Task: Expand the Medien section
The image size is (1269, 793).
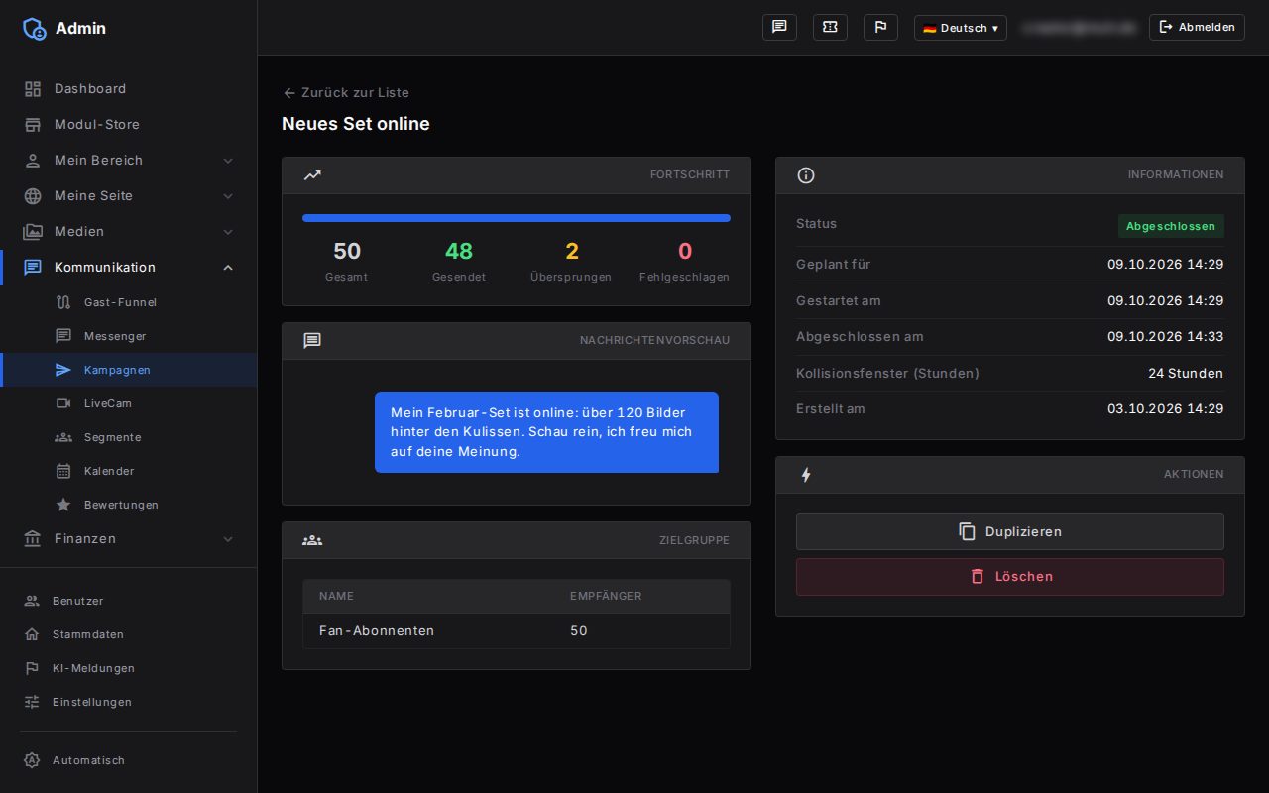Action: pos(129,231)
